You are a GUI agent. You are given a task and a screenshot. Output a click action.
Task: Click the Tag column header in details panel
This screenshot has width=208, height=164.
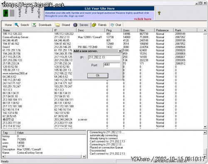pos(9,133)
